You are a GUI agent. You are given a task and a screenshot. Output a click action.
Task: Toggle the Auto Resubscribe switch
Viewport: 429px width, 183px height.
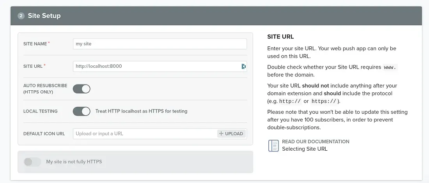(x=82, y=89)
